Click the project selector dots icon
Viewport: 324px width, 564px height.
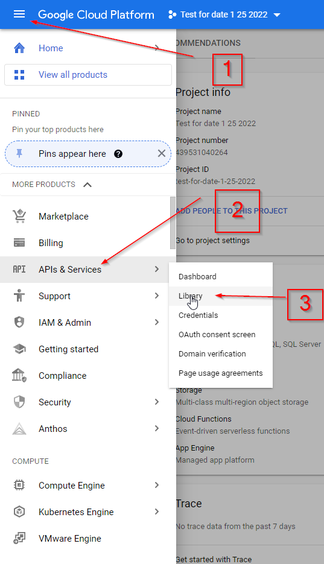pos(172,14)
